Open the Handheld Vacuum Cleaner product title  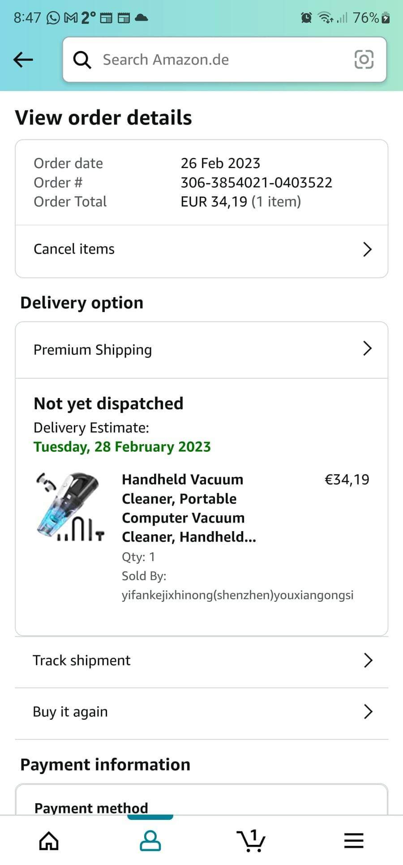(x=189, y=508)
